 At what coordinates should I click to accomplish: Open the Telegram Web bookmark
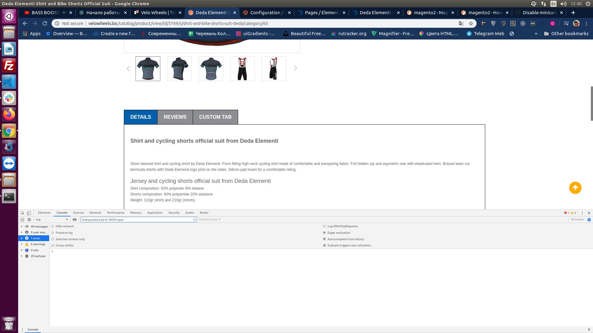[485, 34]
